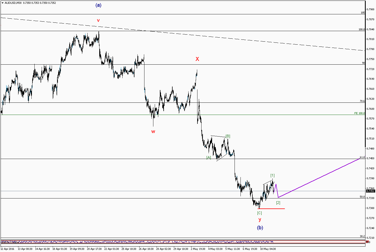Click 0.7510 on the price axis
Viewport: 376px width, 252px height.
coord(371,139)
